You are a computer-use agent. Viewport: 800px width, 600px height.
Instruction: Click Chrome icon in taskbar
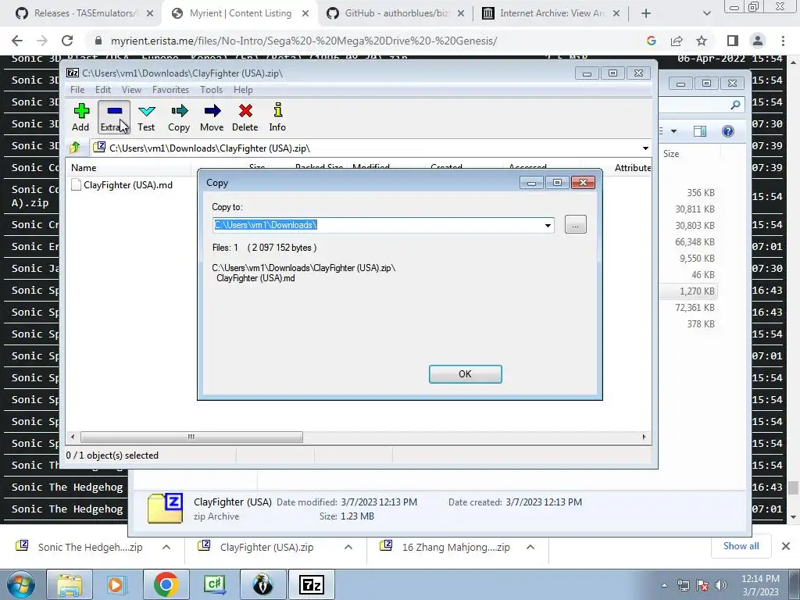click(x=166, y=584)
